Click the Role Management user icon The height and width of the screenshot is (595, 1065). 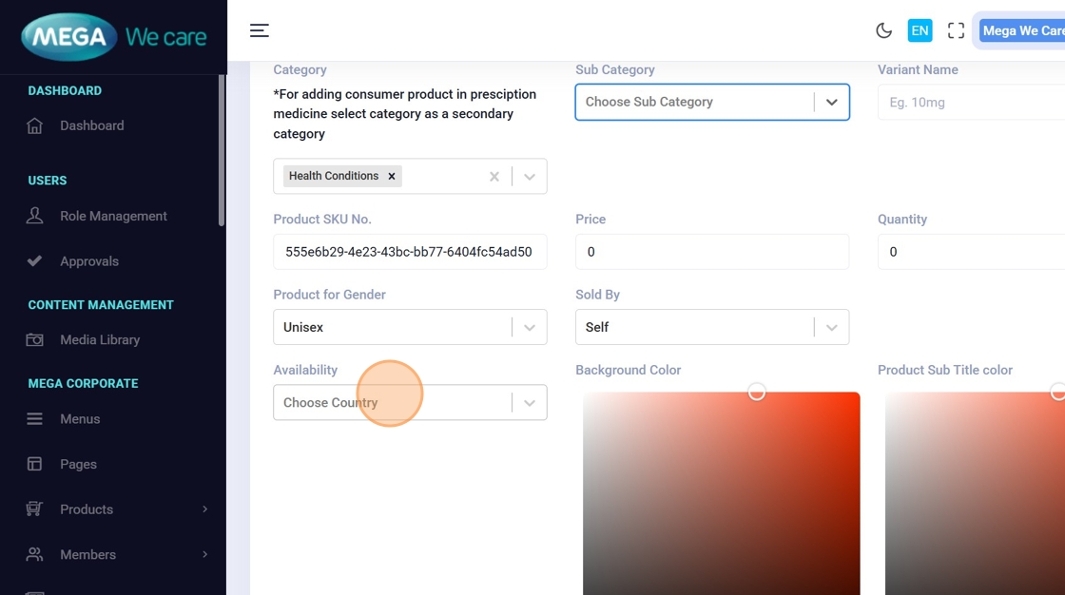click(35, 216)
